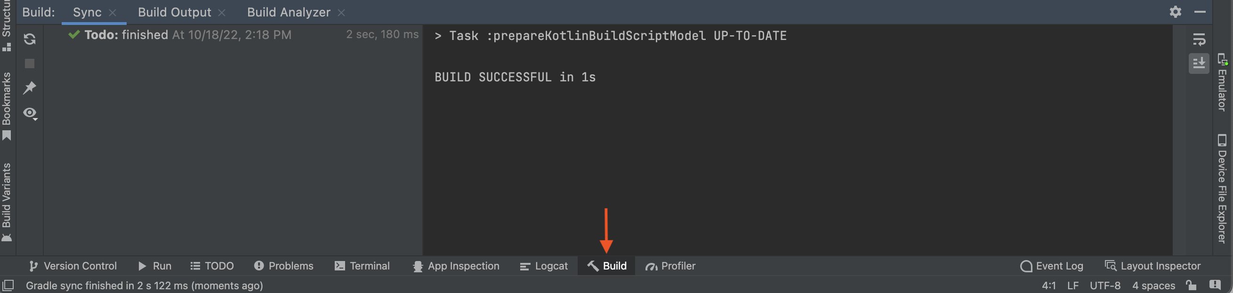The width and height of the screenshot is (1233, 293).
Task: Click the stop build square icon
Action: point(30,63)
